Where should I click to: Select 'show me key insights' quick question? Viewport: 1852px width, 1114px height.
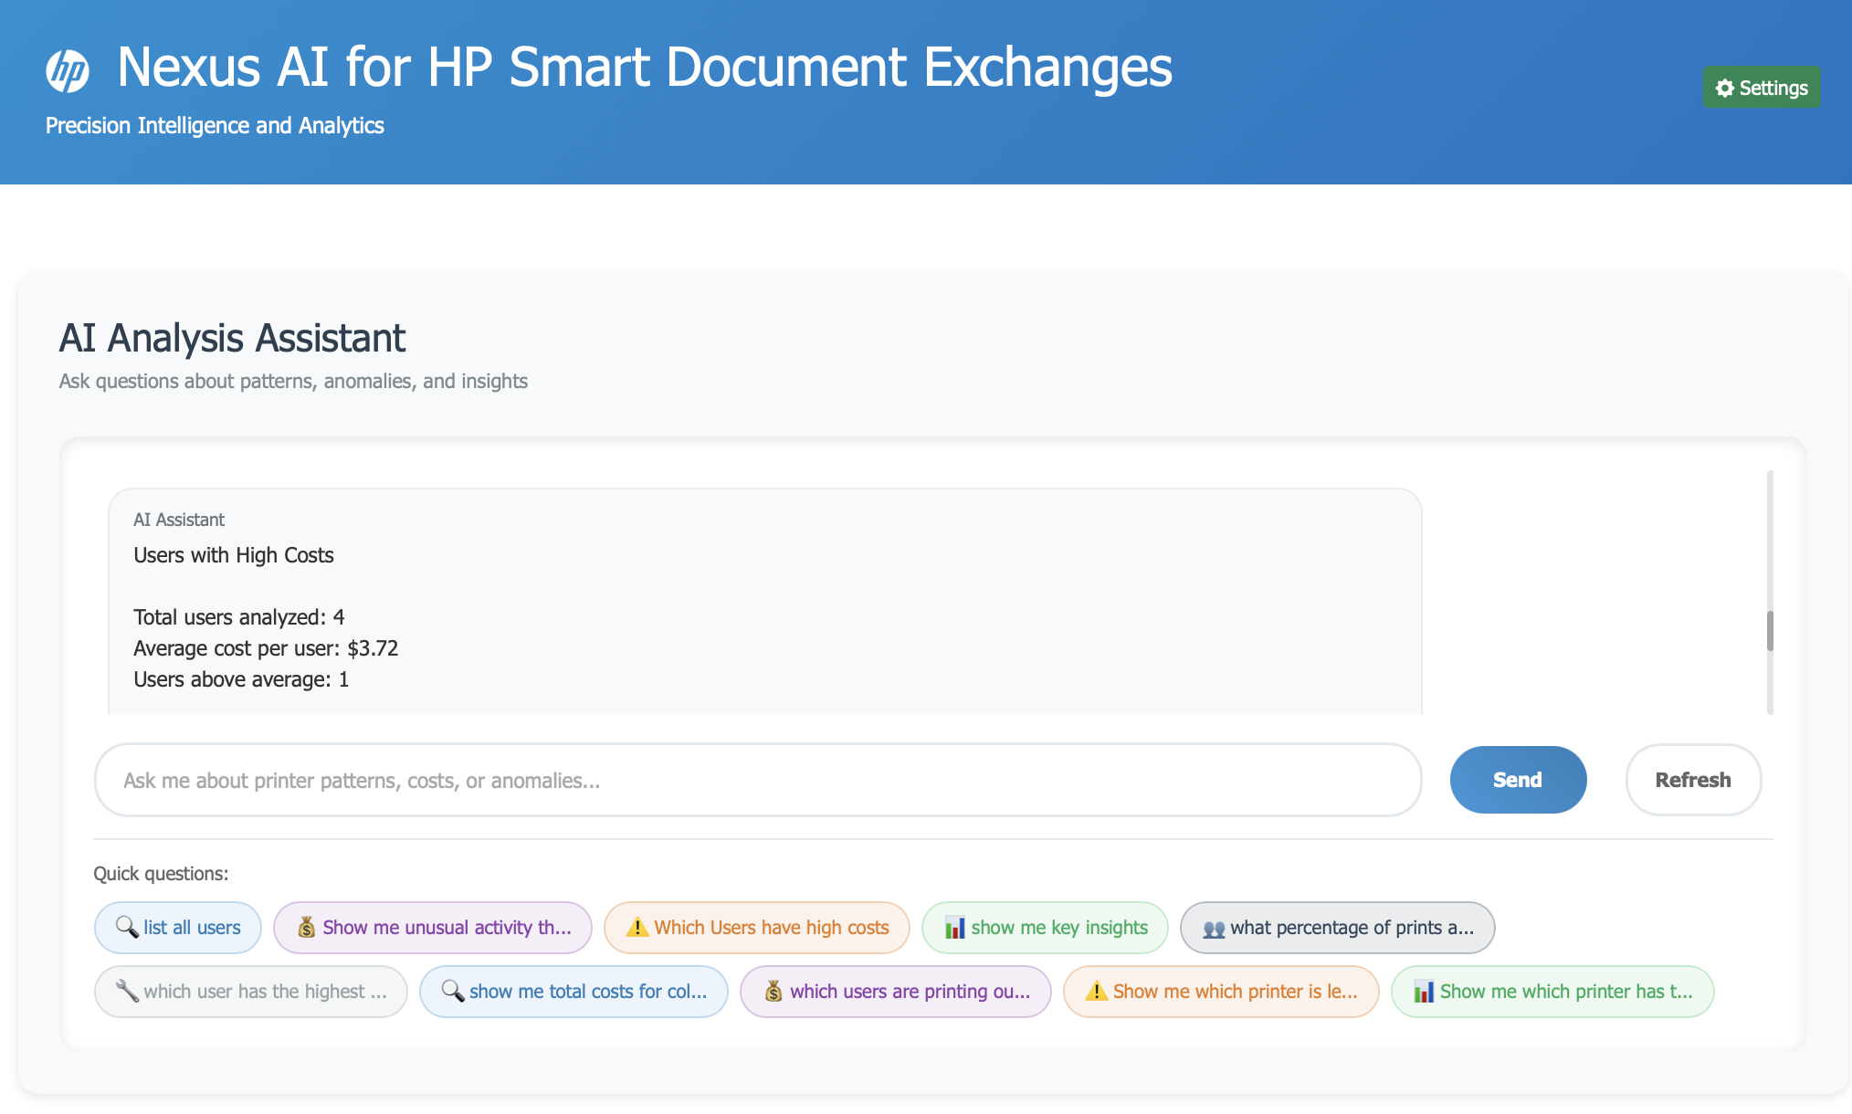pos(1045,928)
